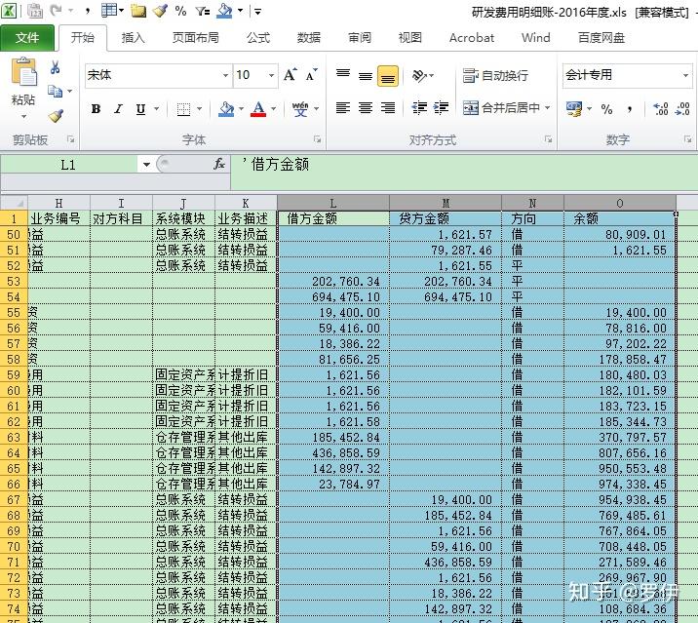Click the fx insert function button
The image size is (698, 623).
point(218,165)
